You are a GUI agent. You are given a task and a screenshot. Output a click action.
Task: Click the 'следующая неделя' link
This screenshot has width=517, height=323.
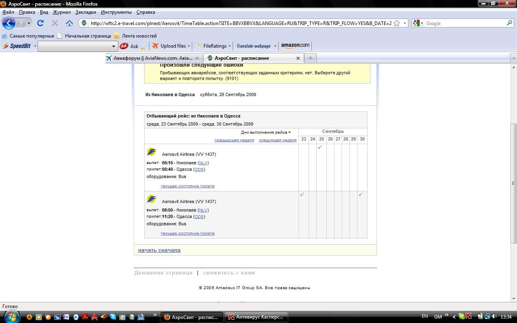[277, 140]
